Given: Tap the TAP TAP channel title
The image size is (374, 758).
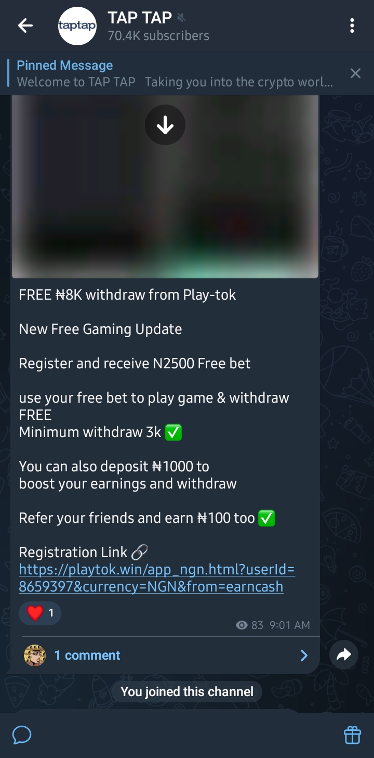Looking at the screenshot, I should click(140, 18).
